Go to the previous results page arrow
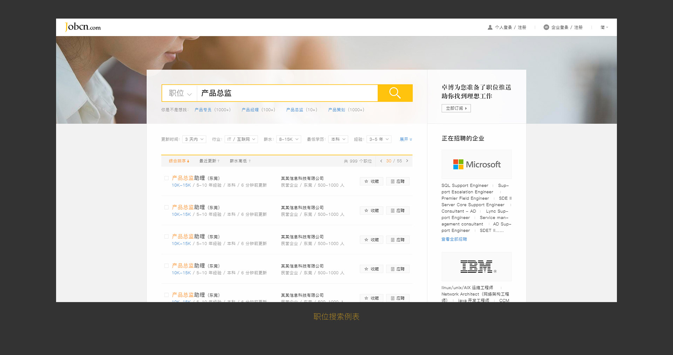This screenshot has width=673, height=355. pos(381,161)
